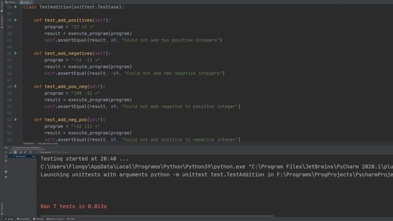The height and width of the screenshot is (221, 393).
Task: Run test_add_pos_neg using its gutter arrow
Action: pyautogui.click(x=15, y=86)
